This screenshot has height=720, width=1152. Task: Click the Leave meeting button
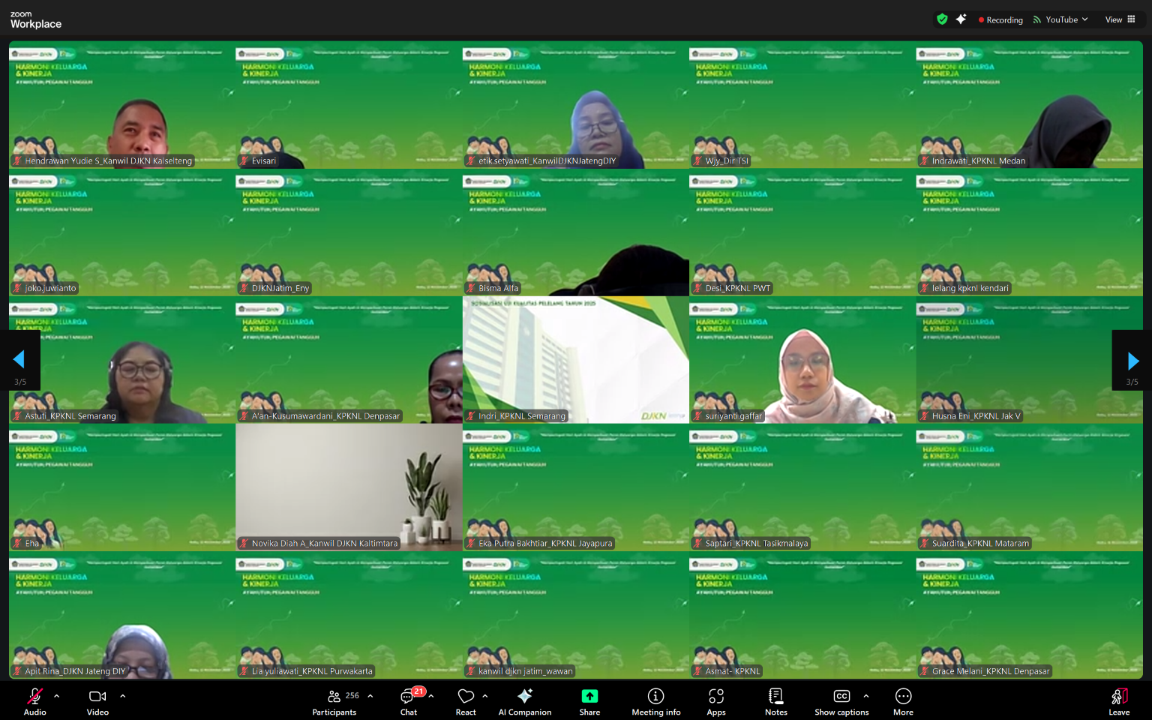(1119, 700)
